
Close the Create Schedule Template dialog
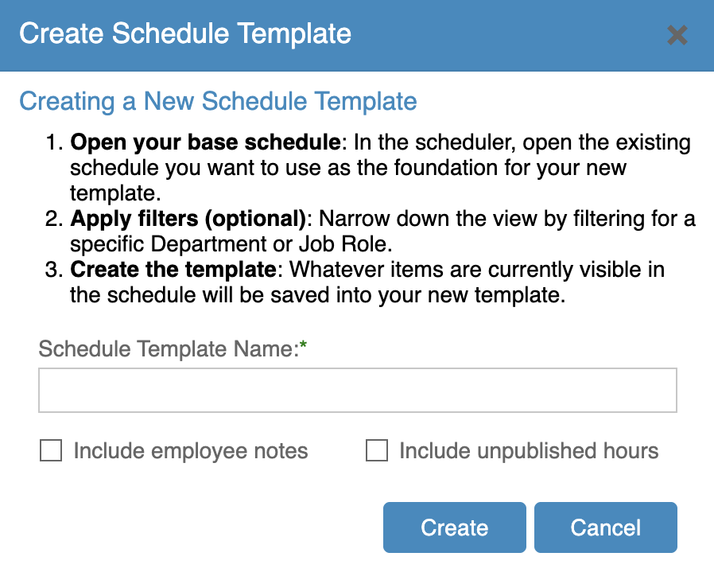click(x=677, y=35)
